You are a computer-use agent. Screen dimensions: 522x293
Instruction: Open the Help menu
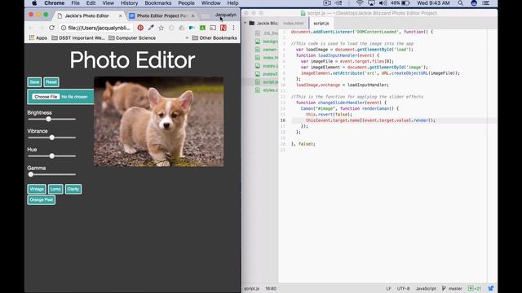click(232, 3)
